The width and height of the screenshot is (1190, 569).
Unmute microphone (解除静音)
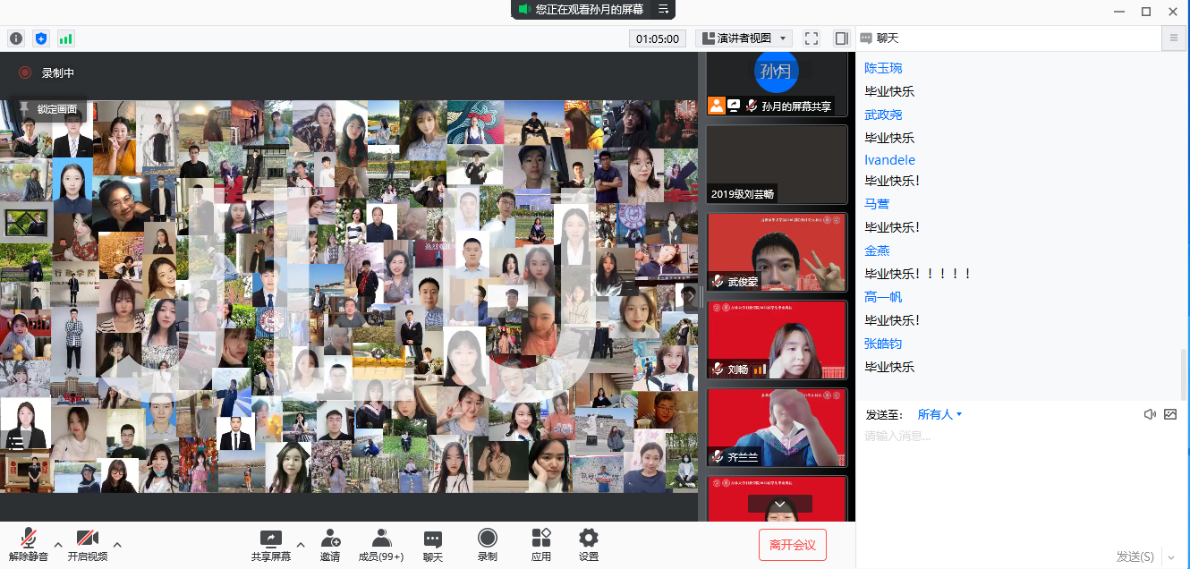click(x=29, y=545)
